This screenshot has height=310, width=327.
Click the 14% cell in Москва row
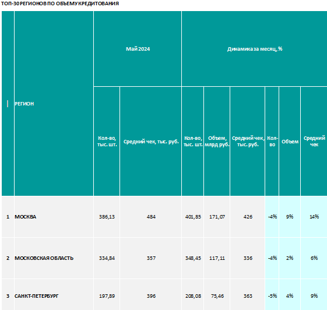[314, 217]
